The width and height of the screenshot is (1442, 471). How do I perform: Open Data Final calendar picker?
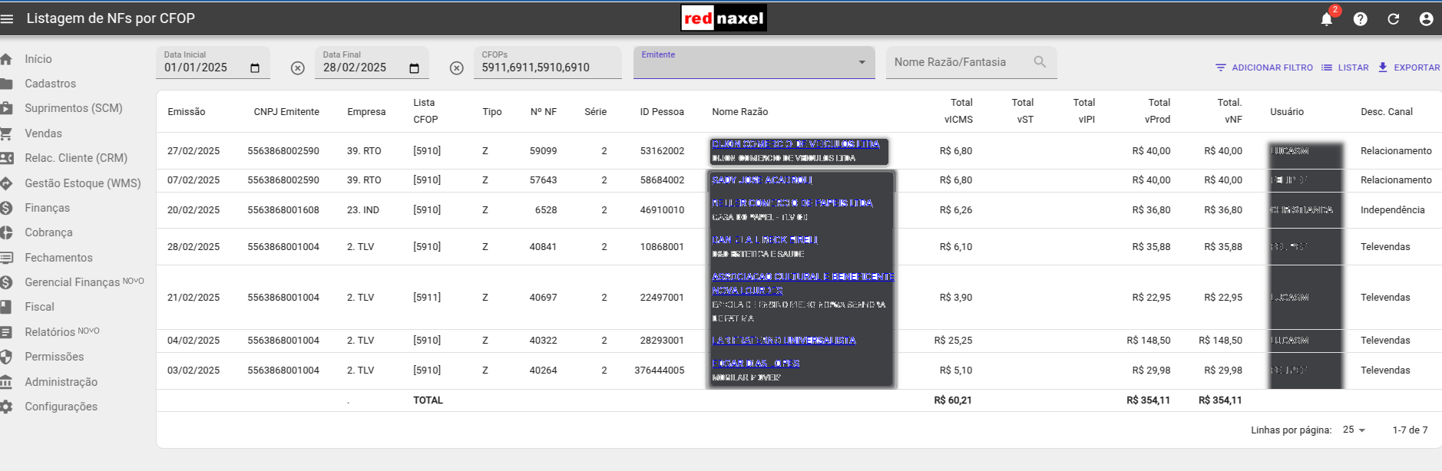[414, 68]
